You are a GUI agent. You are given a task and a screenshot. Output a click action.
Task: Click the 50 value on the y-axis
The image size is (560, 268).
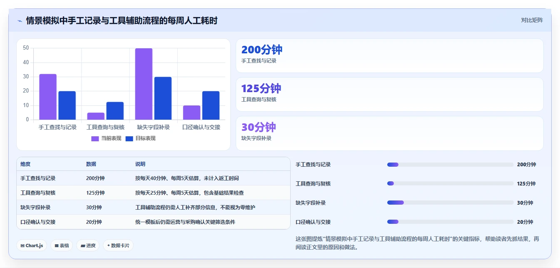click(26, 48)
